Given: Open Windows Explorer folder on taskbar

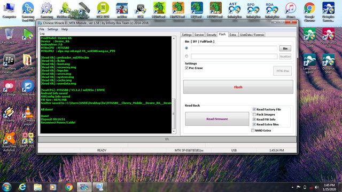Looking at the screenshot, I should [x=37, y=187].
